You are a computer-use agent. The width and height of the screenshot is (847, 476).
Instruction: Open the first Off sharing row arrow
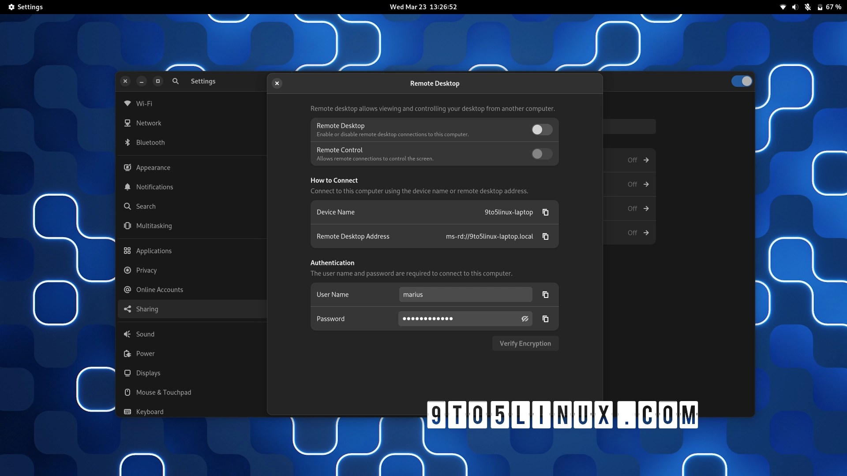pos(646,160)
